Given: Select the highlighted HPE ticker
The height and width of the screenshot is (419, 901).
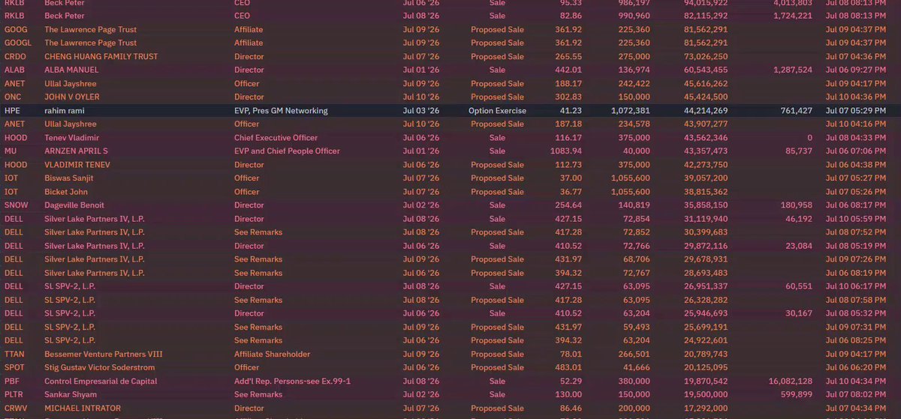Looking at the screenshot, I should pos(14,110).
